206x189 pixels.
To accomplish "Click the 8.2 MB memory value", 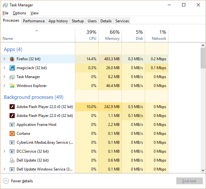I will click(114, 77).
